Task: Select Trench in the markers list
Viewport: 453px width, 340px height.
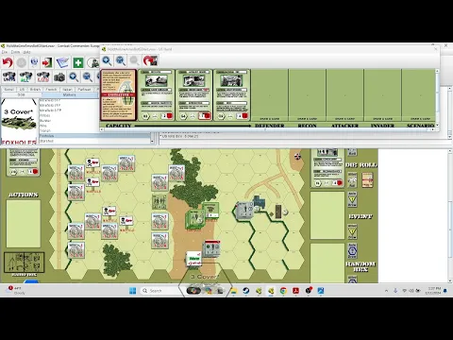Action: (94, 130)
